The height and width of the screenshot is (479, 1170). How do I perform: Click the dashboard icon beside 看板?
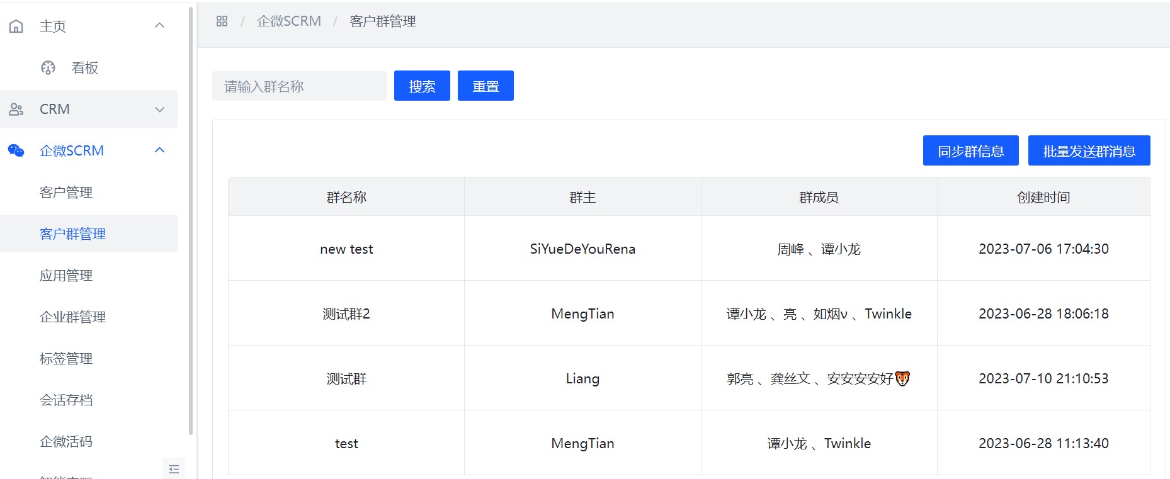(48, 67)
